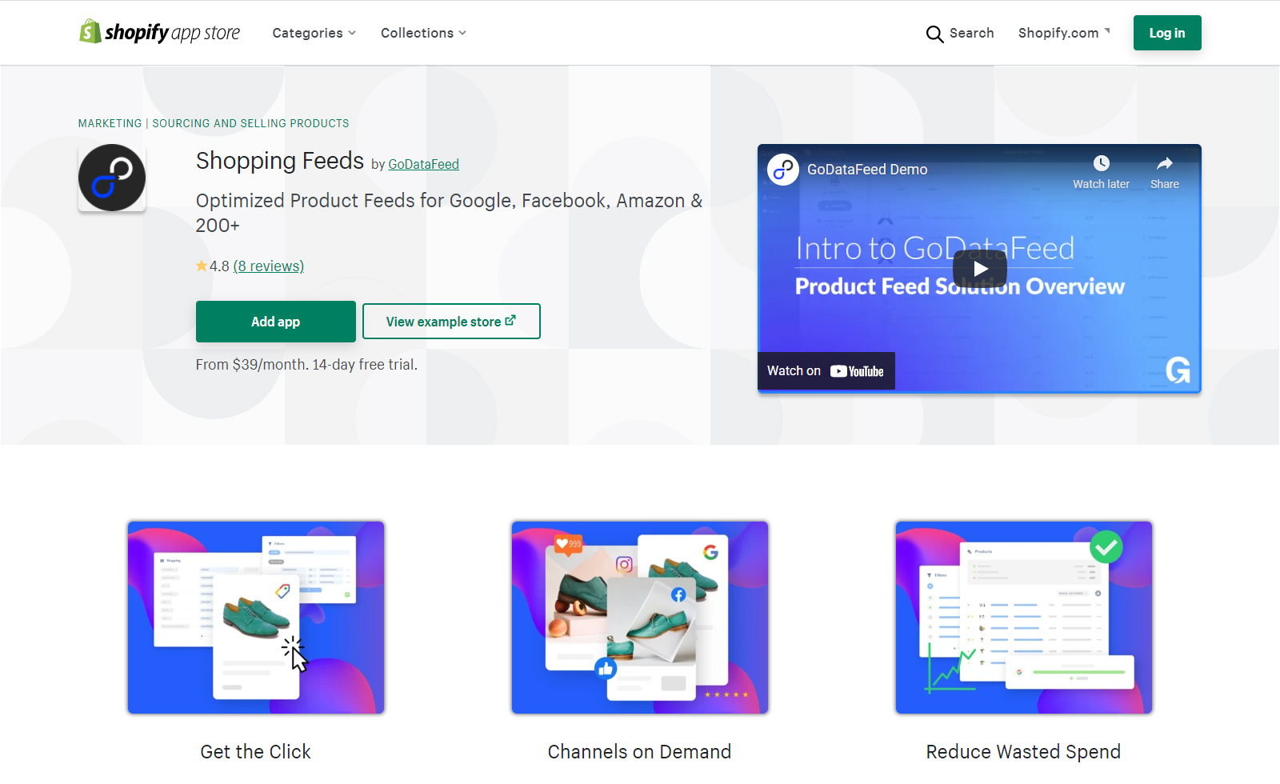Image resolution: width=1280 pixels, height=784 pixels.
Task: Open the Channels on Demand thumbnail image
Action: click(x=640, y=618)
